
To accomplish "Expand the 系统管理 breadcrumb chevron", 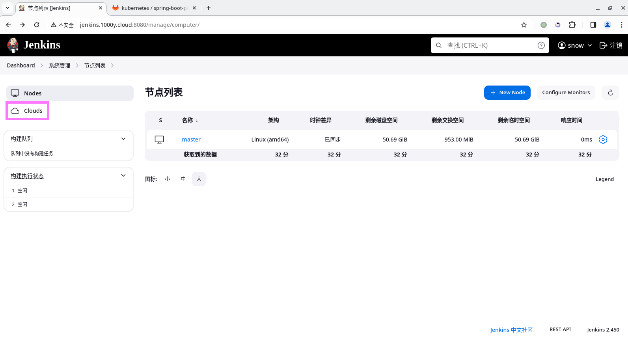I will coord(77,65).
